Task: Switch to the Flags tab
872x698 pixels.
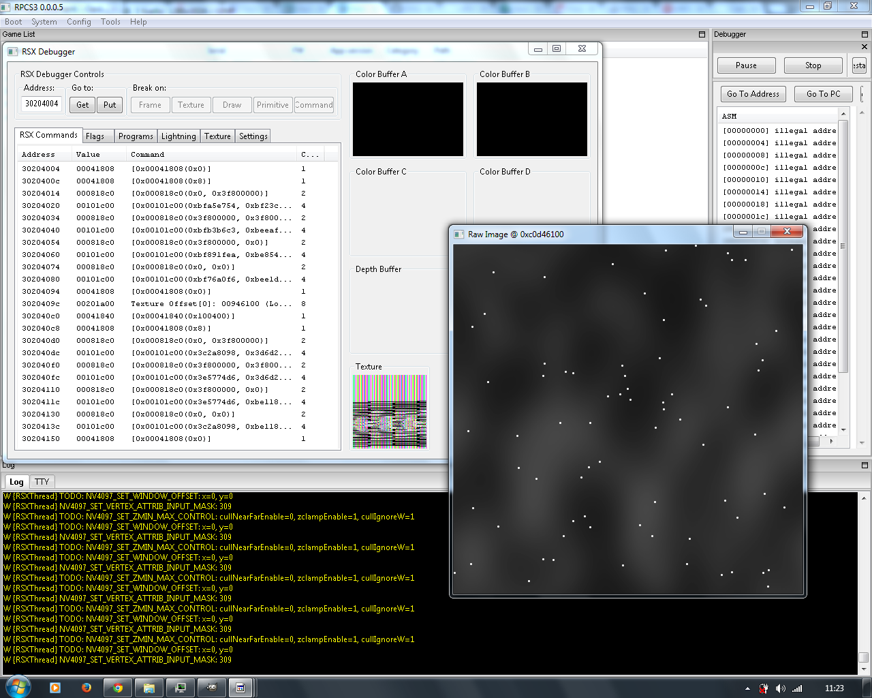Action: [x=95, y=136]
